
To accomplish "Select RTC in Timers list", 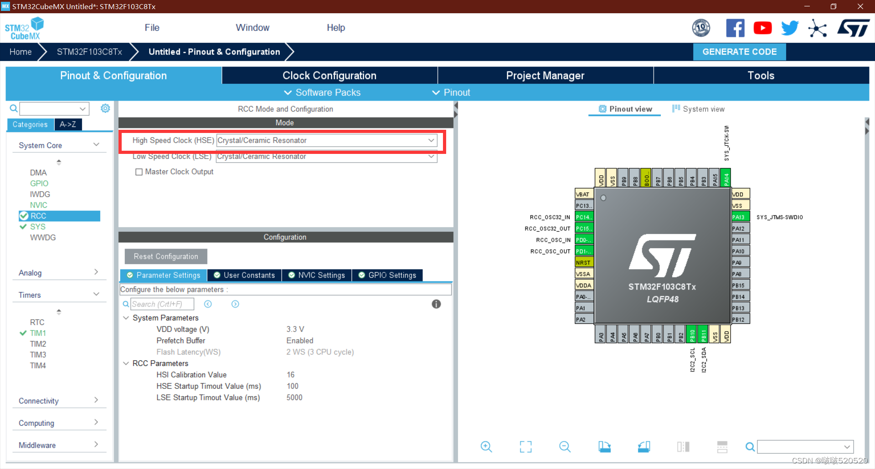I will coord(37,322).
